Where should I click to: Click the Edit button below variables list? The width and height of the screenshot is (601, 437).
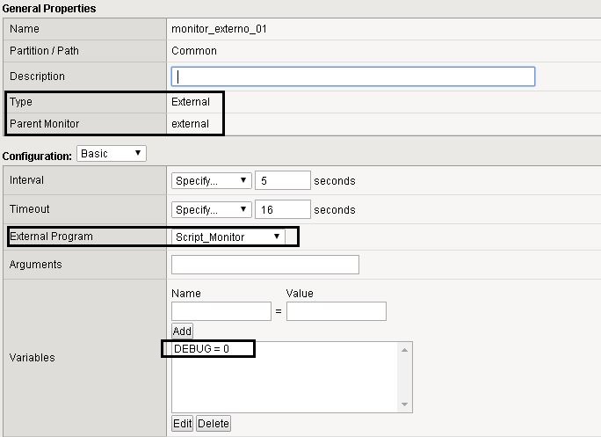[x=182, y=424]
